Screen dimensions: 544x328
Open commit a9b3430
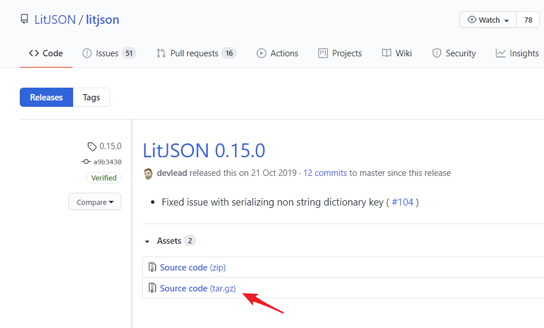click(x=107, y=162)
